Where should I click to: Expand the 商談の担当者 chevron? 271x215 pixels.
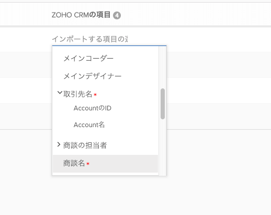(59, 144)
